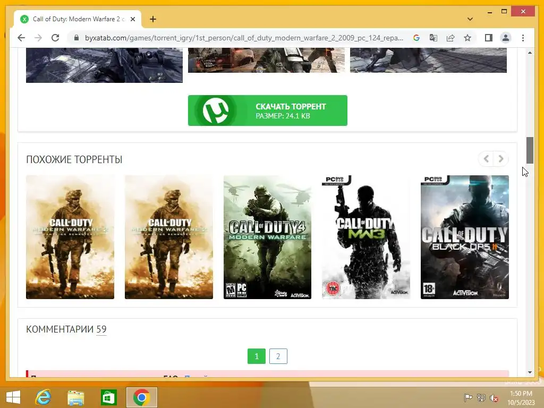Screen dimensions: 544x408
Task: Open the tab search dropdown chevron
Action: pyautogui.click(x=470, y=19)
